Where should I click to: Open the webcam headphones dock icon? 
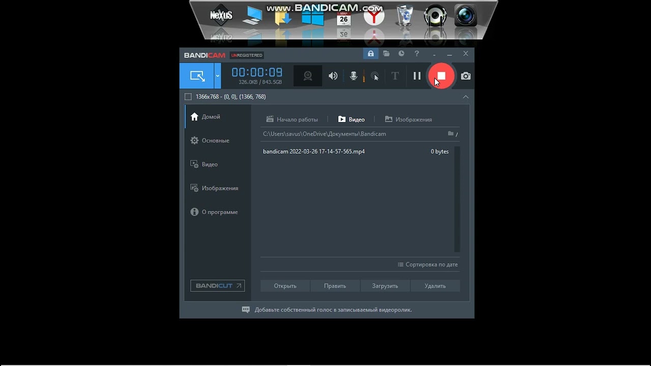click(x=435, y=15)
